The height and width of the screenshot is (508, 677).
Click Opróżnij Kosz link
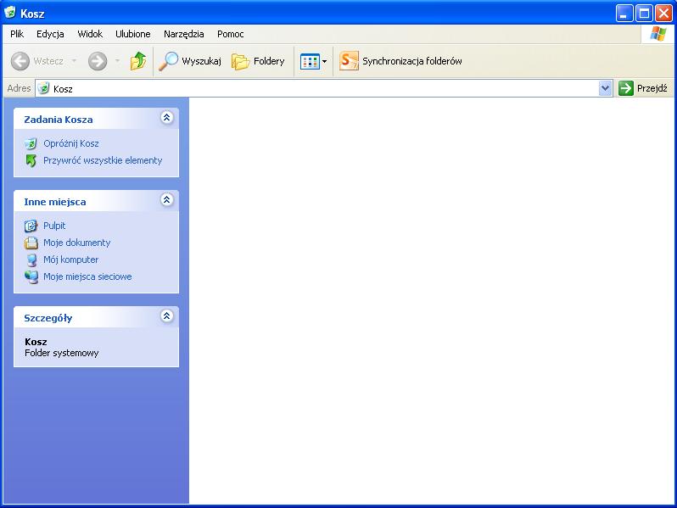click(70, 143)
